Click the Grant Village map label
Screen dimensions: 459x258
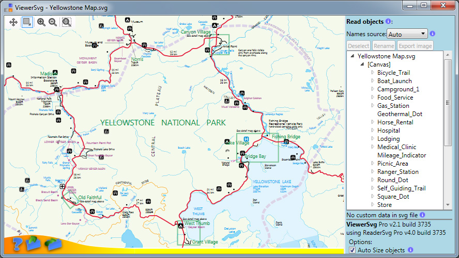[x=205, y=241]
